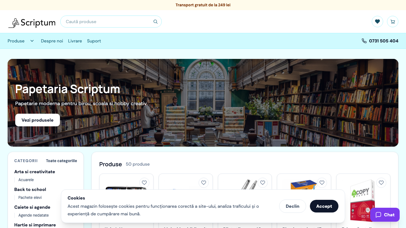Go to the Despre noi page

point(52,41)
